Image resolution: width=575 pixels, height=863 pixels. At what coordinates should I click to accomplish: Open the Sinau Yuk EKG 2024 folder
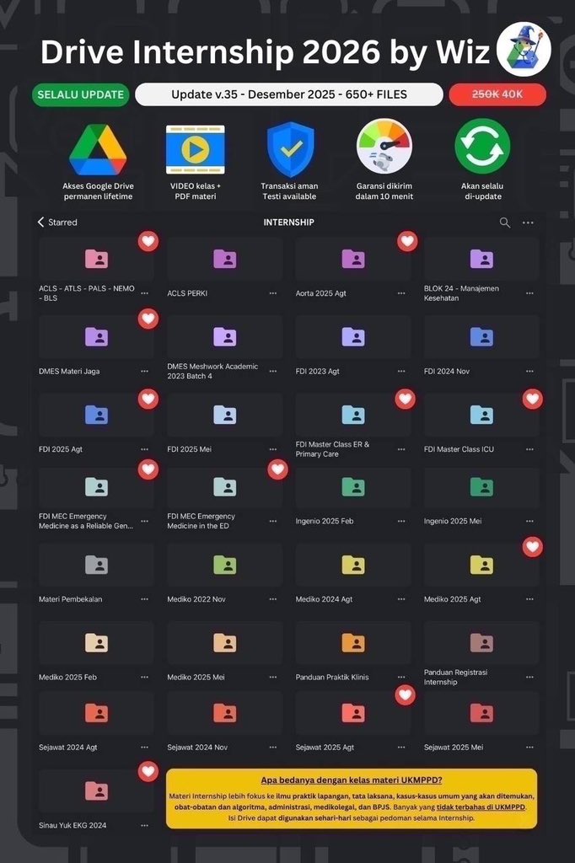tap(96, 801)
